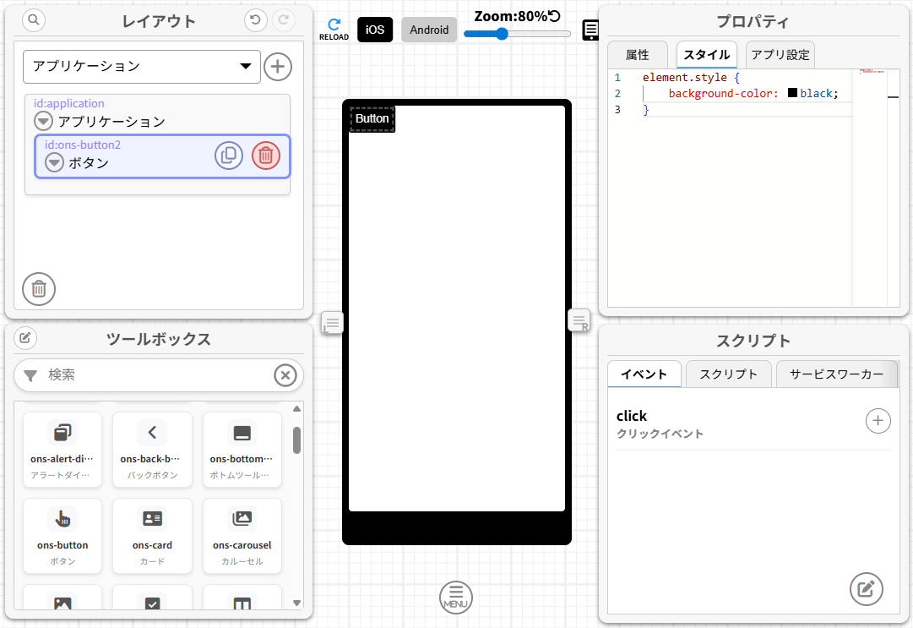Collapse the ボタン tree node arrow
Image resolution: width=913 pixels, height=628 pixels.
click(53, 162)
